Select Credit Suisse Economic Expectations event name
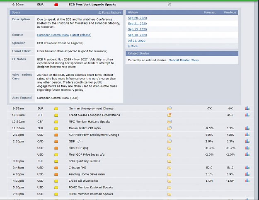The image size is (259, 200). coord(94,115)
